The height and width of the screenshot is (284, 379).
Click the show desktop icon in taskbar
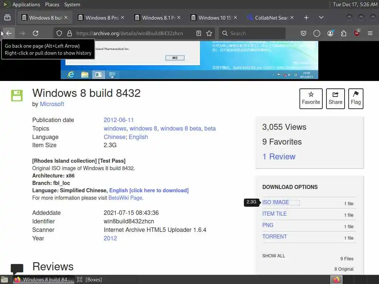coord(4,280)
